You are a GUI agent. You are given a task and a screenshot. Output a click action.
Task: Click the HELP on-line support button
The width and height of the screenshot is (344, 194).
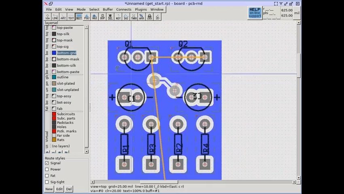click(x=255, y=13)
